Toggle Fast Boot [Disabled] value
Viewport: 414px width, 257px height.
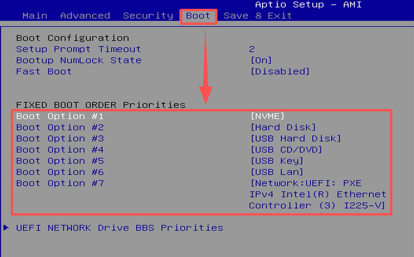280,72
